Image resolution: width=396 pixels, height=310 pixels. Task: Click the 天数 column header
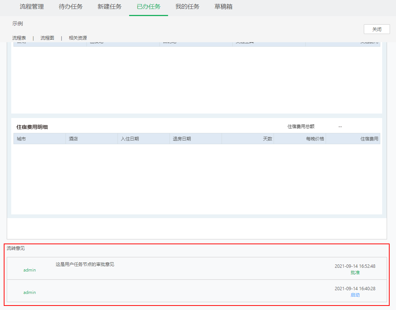click(x=267, y=139)
